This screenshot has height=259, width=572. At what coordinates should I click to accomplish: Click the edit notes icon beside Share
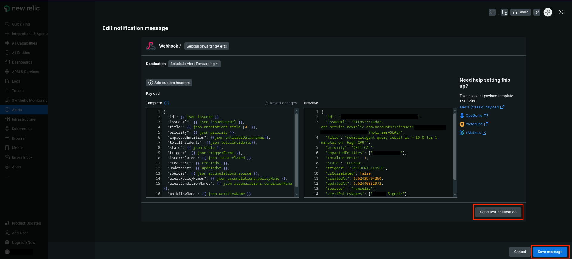coord(504,12)
